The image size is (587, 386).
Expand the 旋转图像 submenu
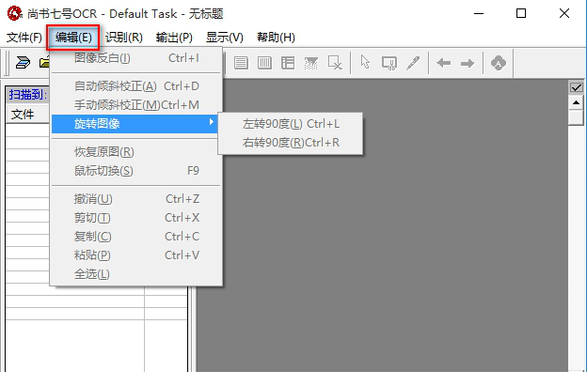tap(135, 124)
